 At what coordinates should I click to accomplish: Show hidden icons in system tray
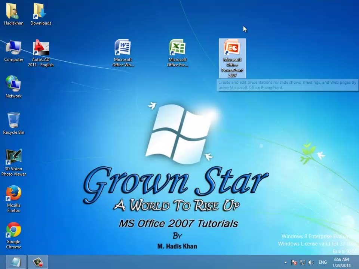(285, 262)
